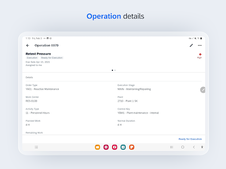Viewport: 226px width, 169px height.
Task: Edit the operation with pencil icon
Action: coord(191,45)
